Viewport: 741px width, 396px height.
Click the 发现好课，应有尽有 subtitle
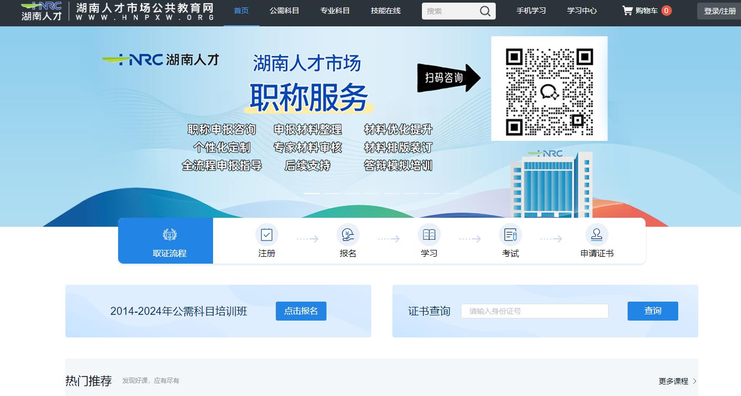pos(151,381)
